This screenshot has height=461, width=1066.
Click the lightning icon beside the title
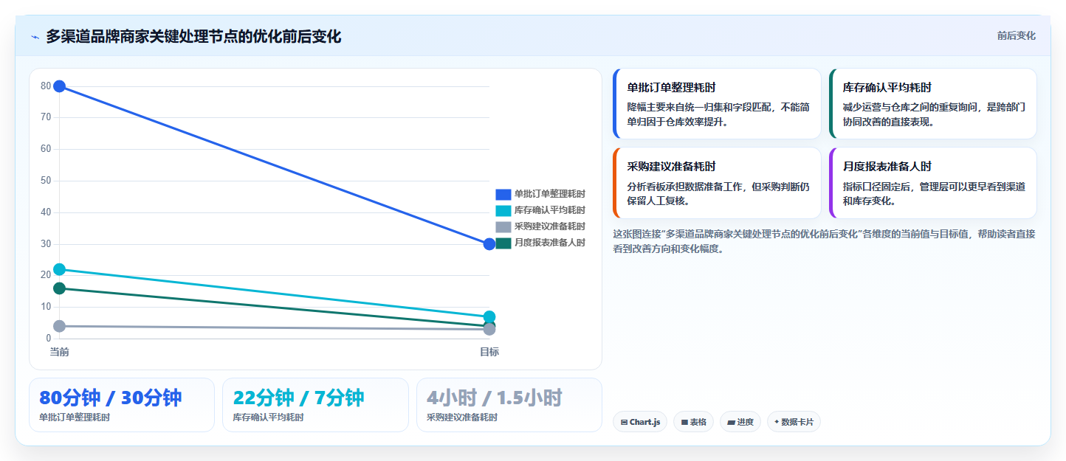(x=35, y=37)
